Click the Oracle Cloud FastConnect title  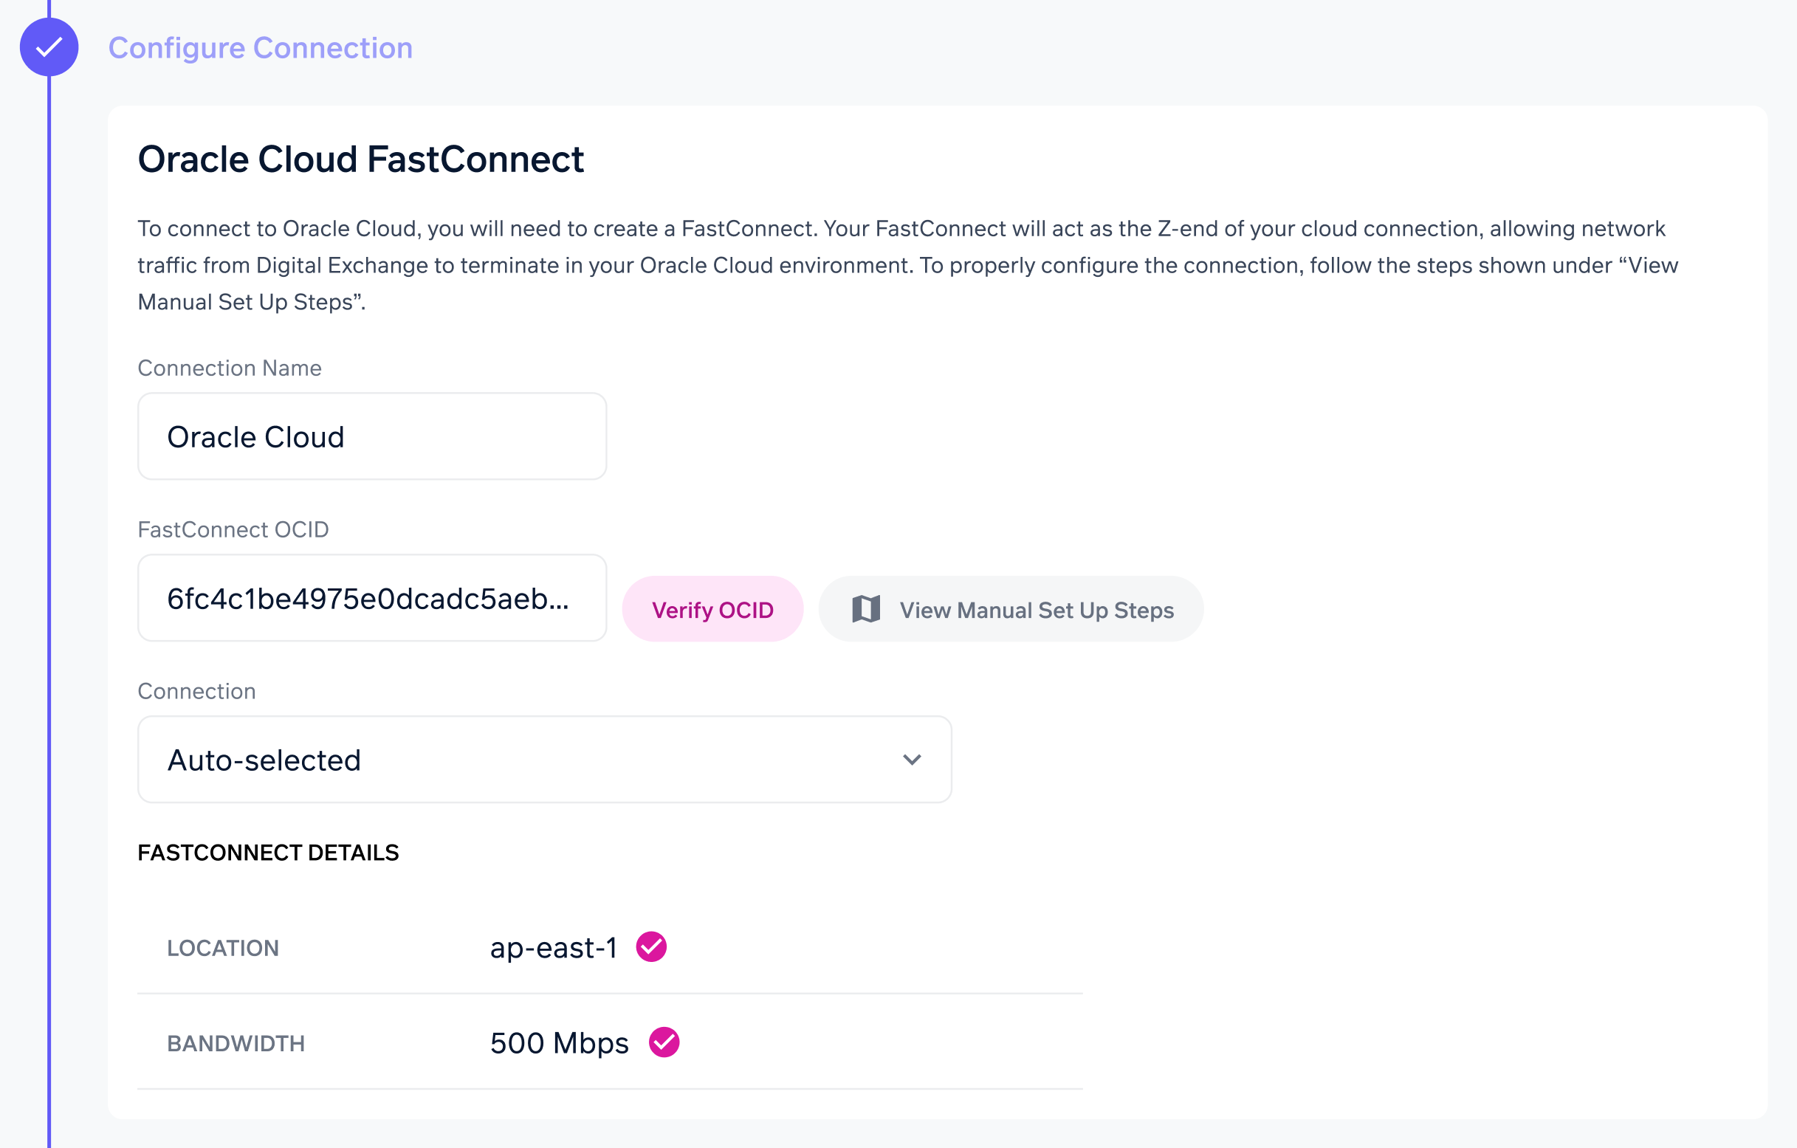tap(360, 159)
